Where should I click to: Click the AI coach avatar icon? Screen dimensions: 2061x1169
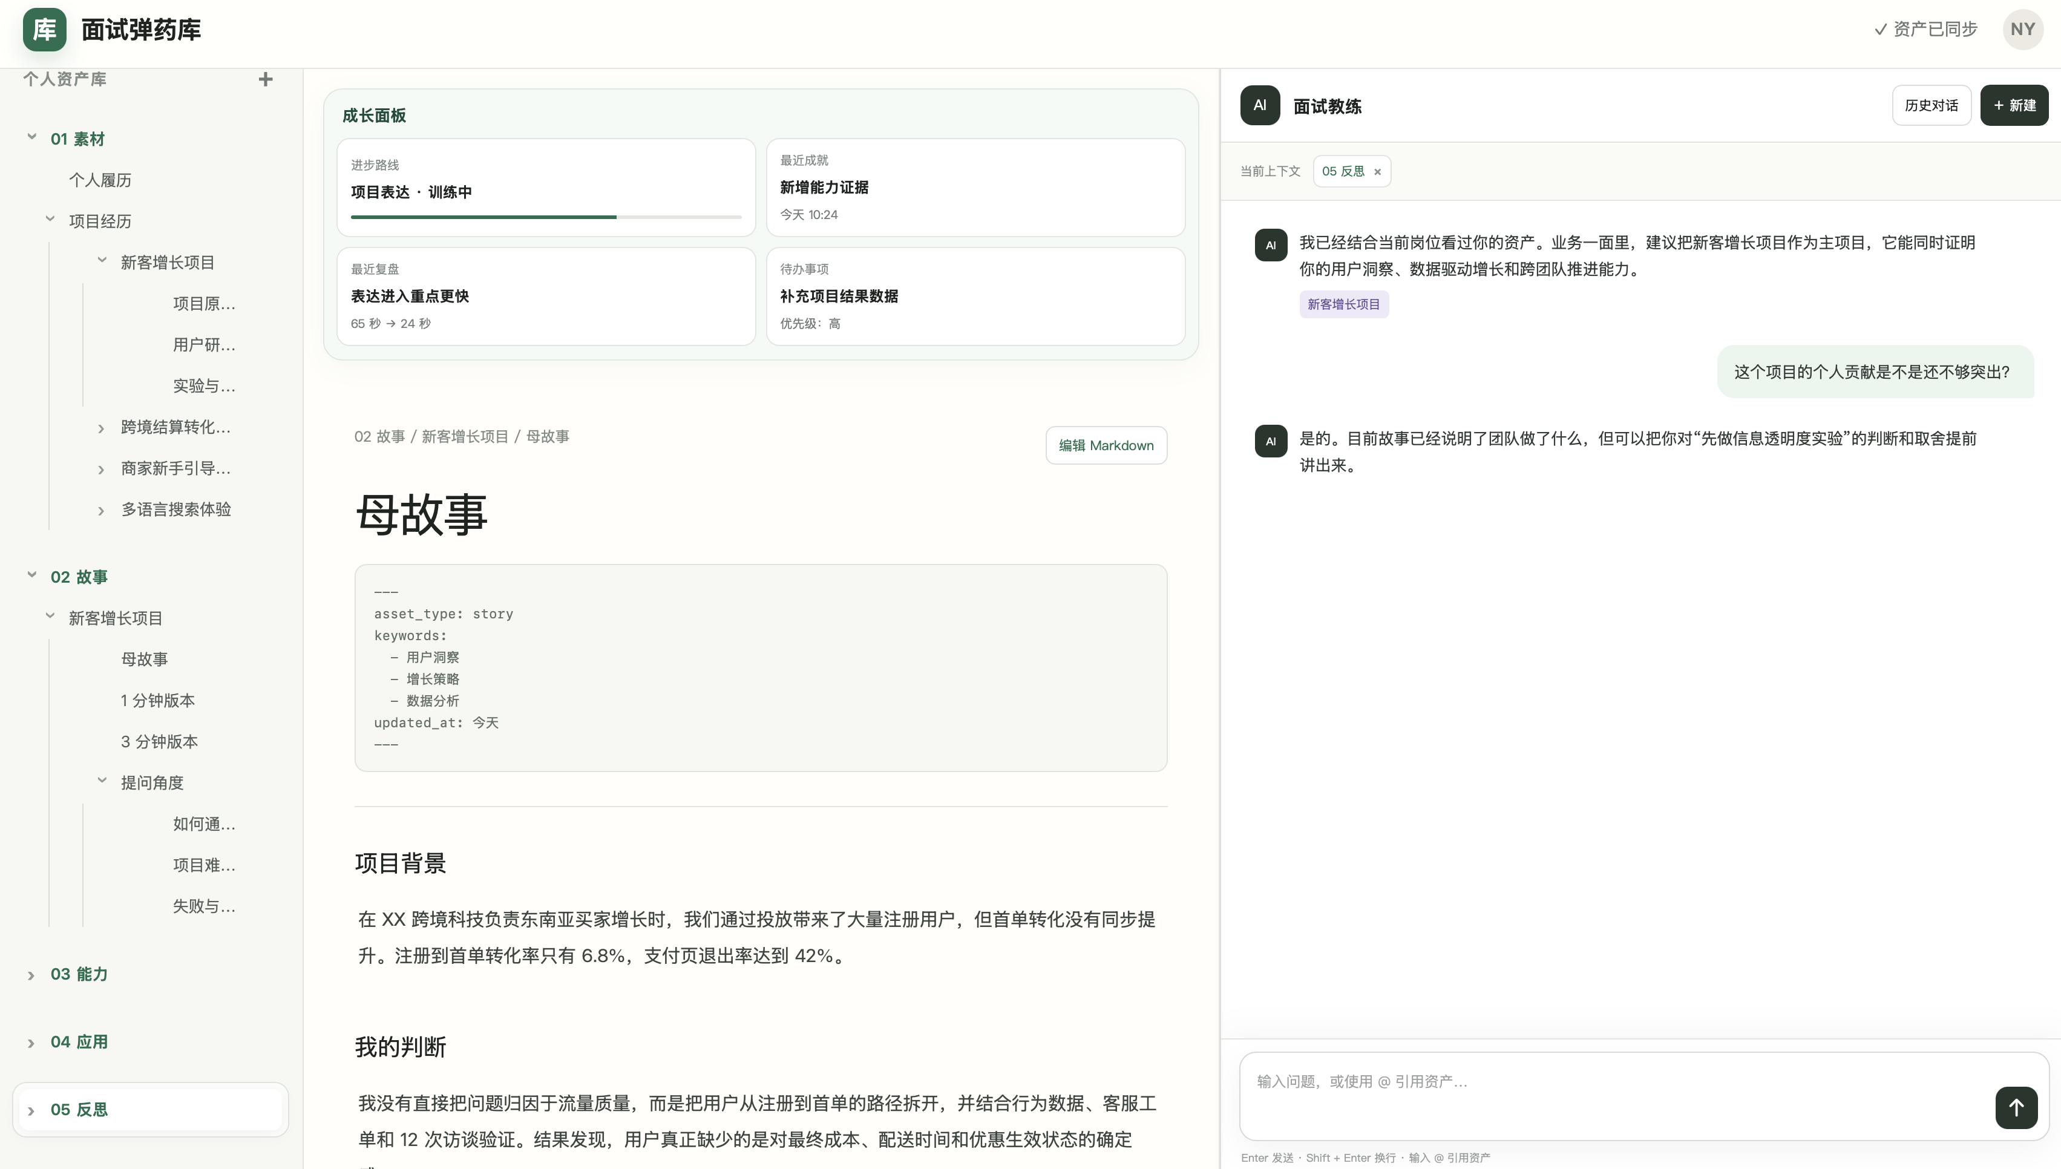tap(1260, 105)
